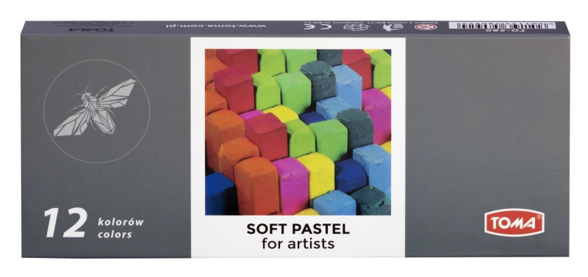Click the for artists text
Viewport: 588px width, 277px height.
pos(298,244)
